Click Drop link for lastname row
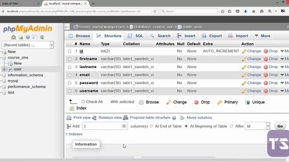 coord(273,67)
